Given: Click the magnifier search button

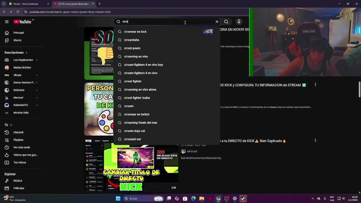Looking at the screenshot, I should [x=226, y=22].
